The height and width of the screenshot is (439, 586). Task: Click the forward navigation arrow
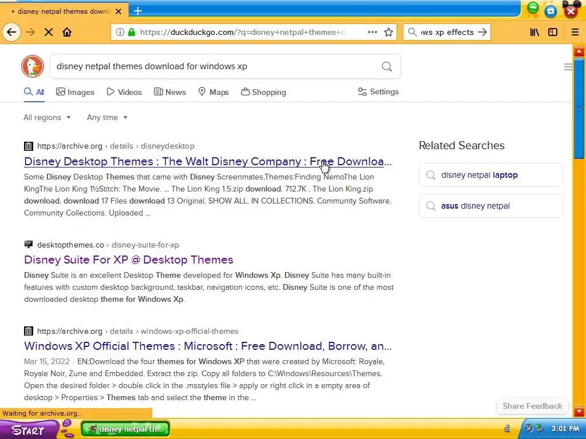[30, 32]
